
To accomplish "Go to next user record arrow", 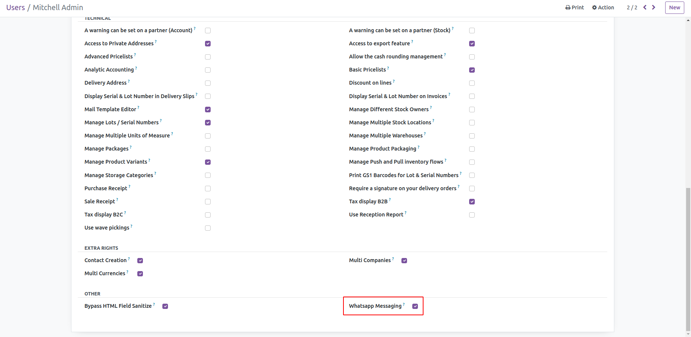I will coord(654,7).
